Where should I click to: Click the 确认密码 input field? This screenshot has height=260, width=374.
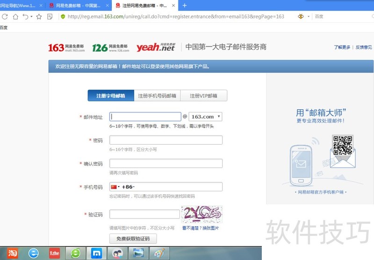point(166,163)
